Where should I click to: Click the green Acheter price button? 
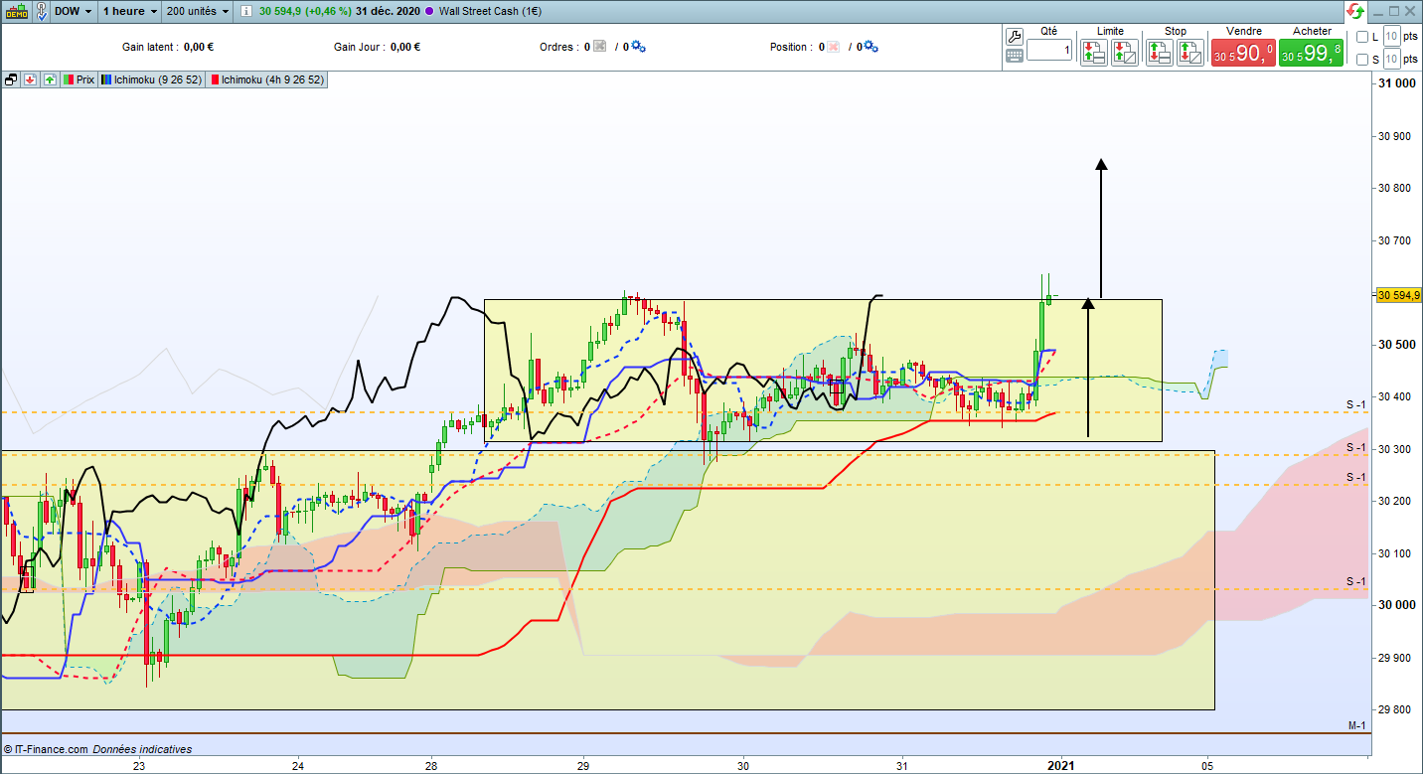click(1311, 54)
